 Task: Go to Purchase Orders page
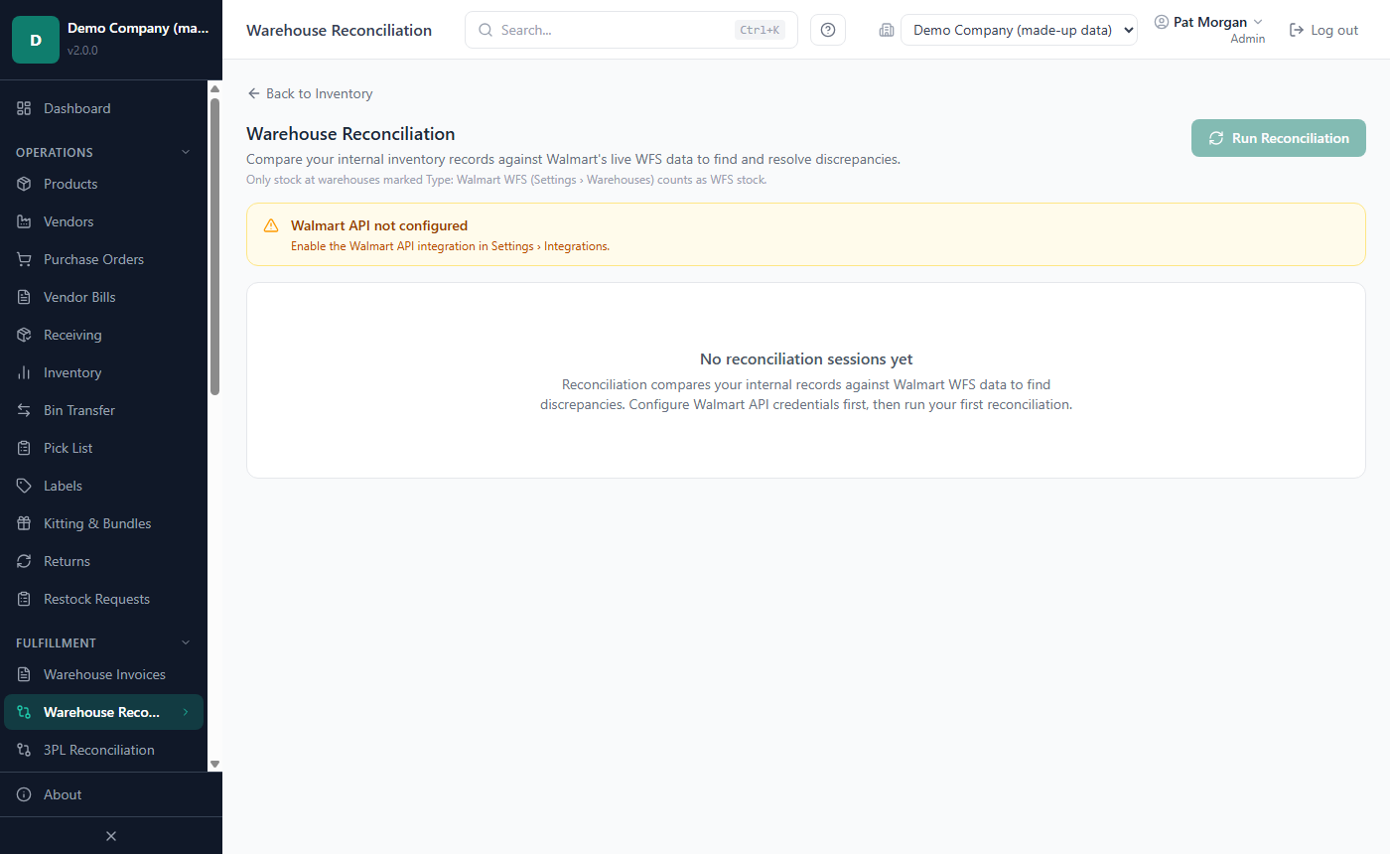click(x=103, y=259)
